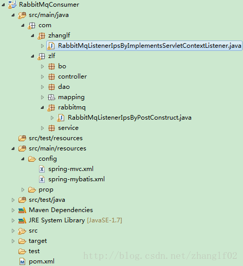Expand the Maven Dependencies node

[x=13, y=210]
